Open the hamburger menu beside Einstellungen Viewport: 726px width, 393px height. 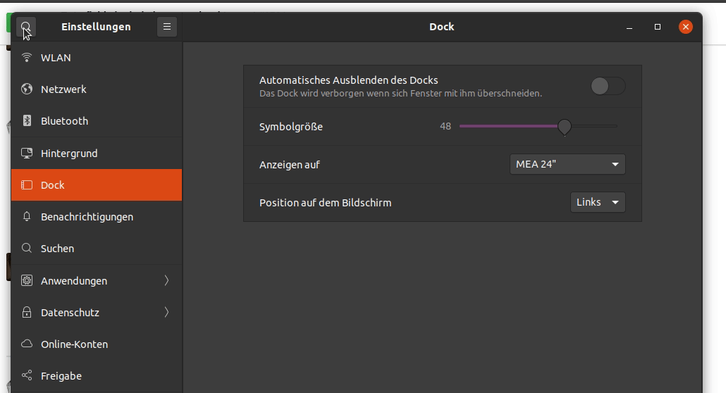167,27
